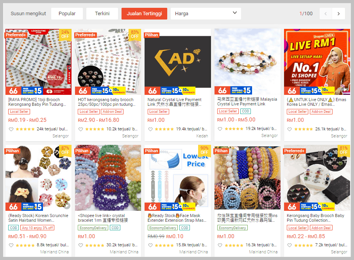Select Jualan Tertinggi sort button
354x260 pixels.
144,14
